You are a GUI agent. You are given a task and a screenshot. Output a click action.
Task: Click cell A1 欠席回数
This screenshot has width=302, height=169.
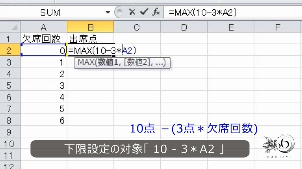44,38
